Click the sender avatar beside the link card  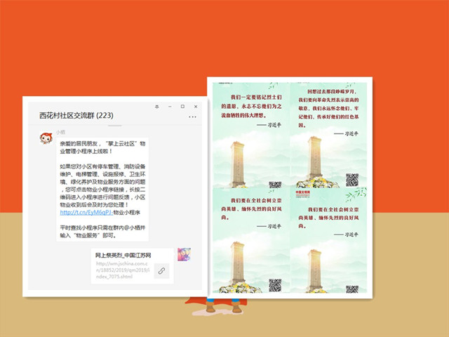tap(185, 255)
